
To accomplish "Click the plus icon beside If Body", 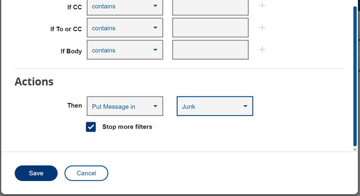I will click(x=262, y=50).
